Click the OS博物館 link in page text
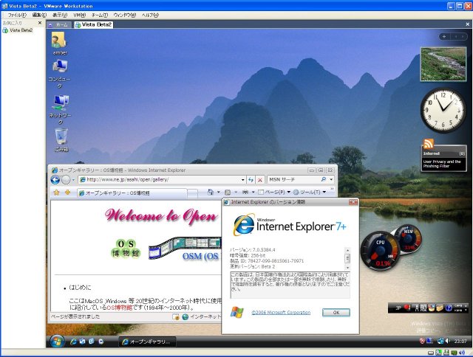473x357 pixels. pyautogui.click(x=120, y=308)
